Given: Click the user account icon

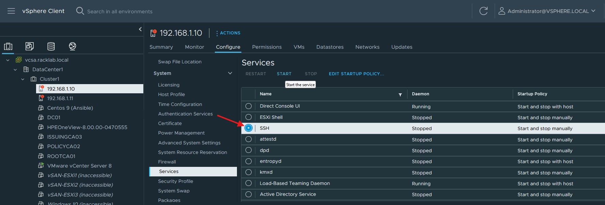Looking at the screenshot, I should coord(501,11).
